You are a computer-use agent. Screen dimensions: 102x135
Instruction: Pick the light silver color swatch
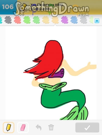[84, 20]
